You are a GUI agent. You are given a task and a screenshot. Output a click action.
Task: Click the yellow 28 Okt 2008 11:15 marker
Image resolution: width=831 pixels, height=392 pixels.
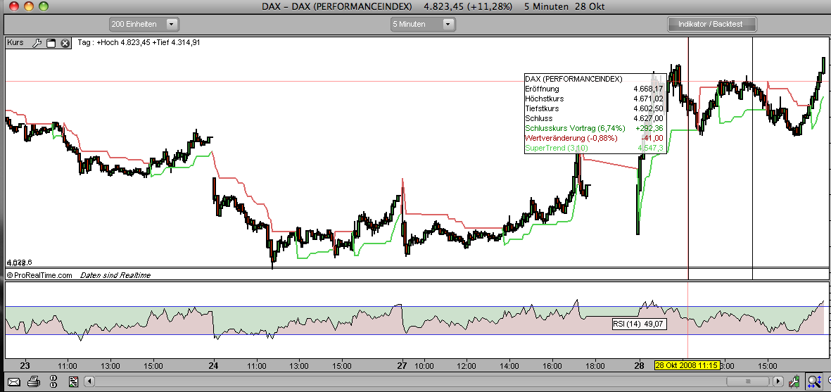click(x=687, y=365)
